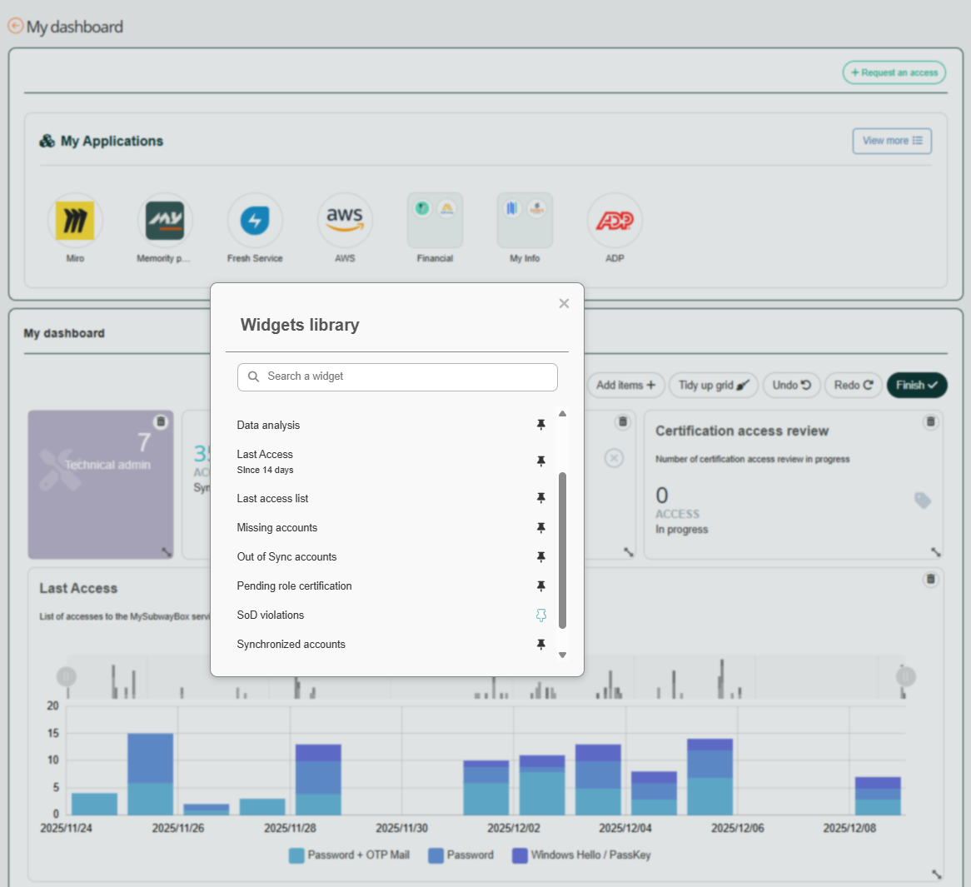
Task: Click the back arrow beside My dashboard
Action: pos(15,27)
